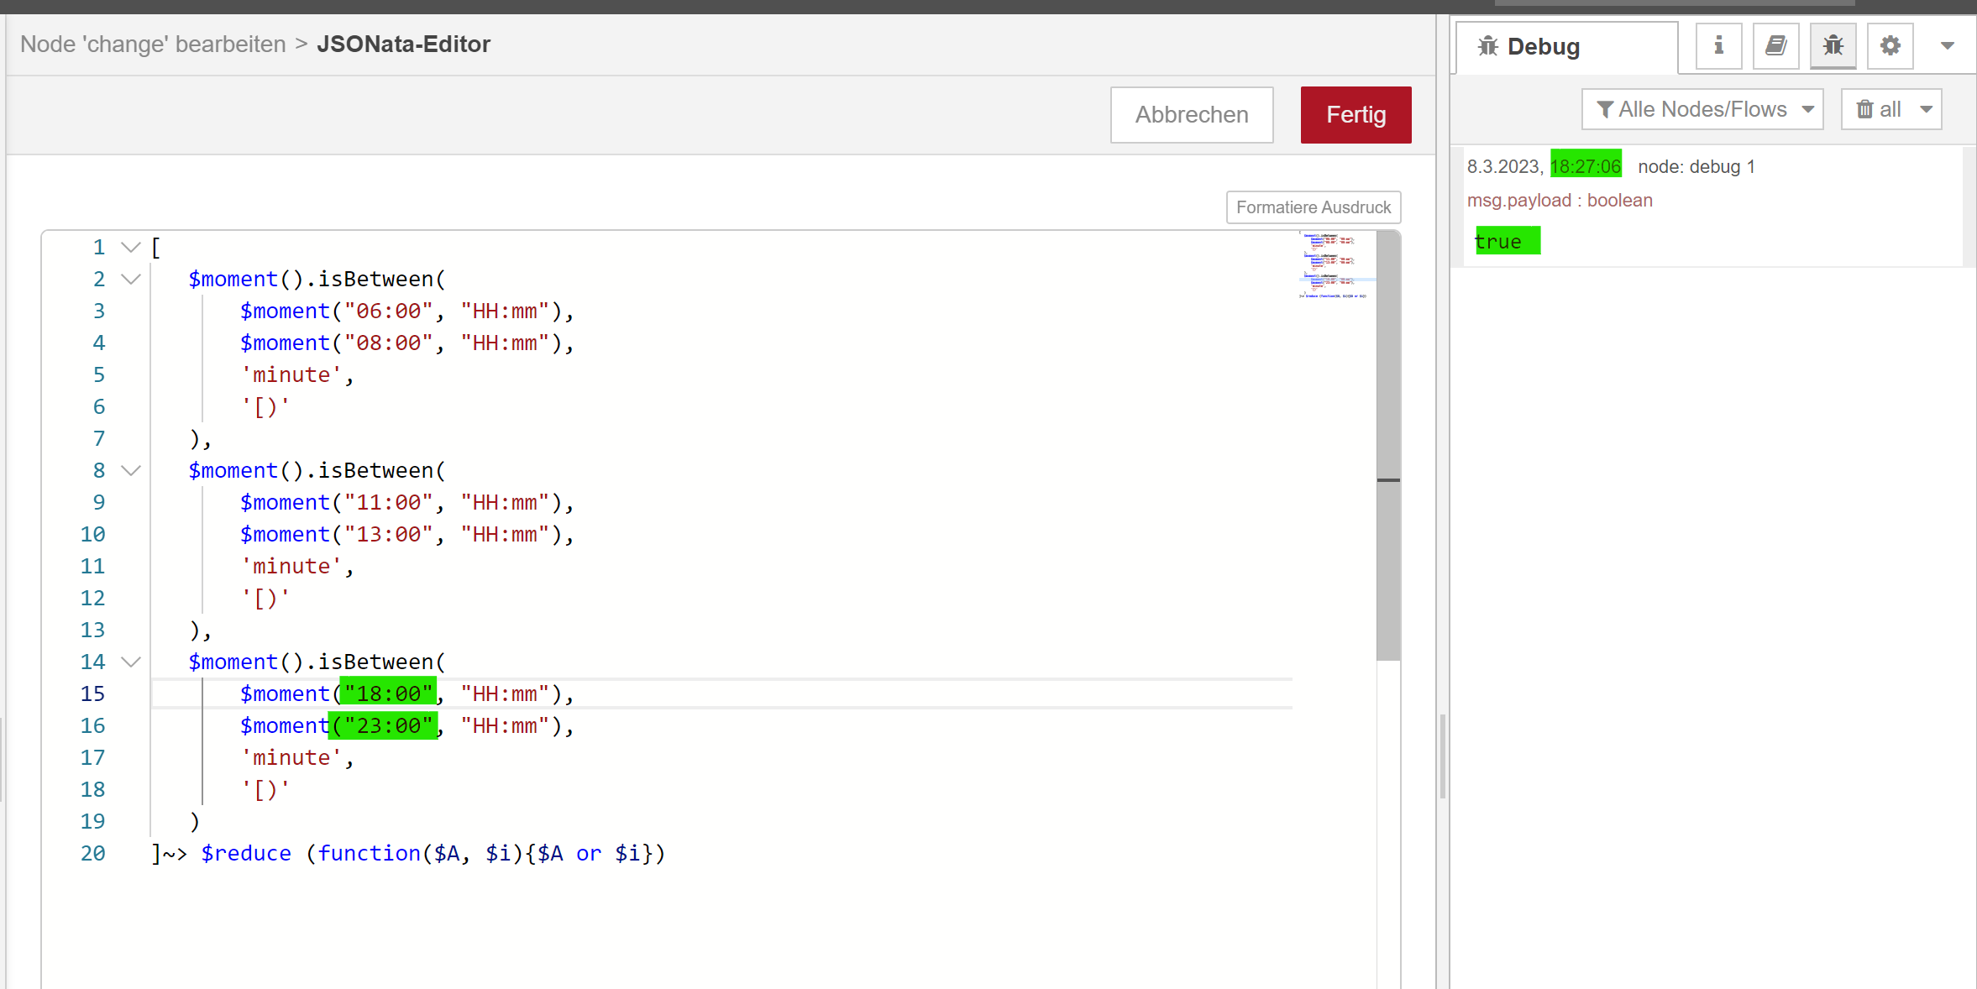Image resolution: width=1977 pixels, height=989 pixels.
Task: Collapse code fold on line 1
Action: tap(130, 247)
